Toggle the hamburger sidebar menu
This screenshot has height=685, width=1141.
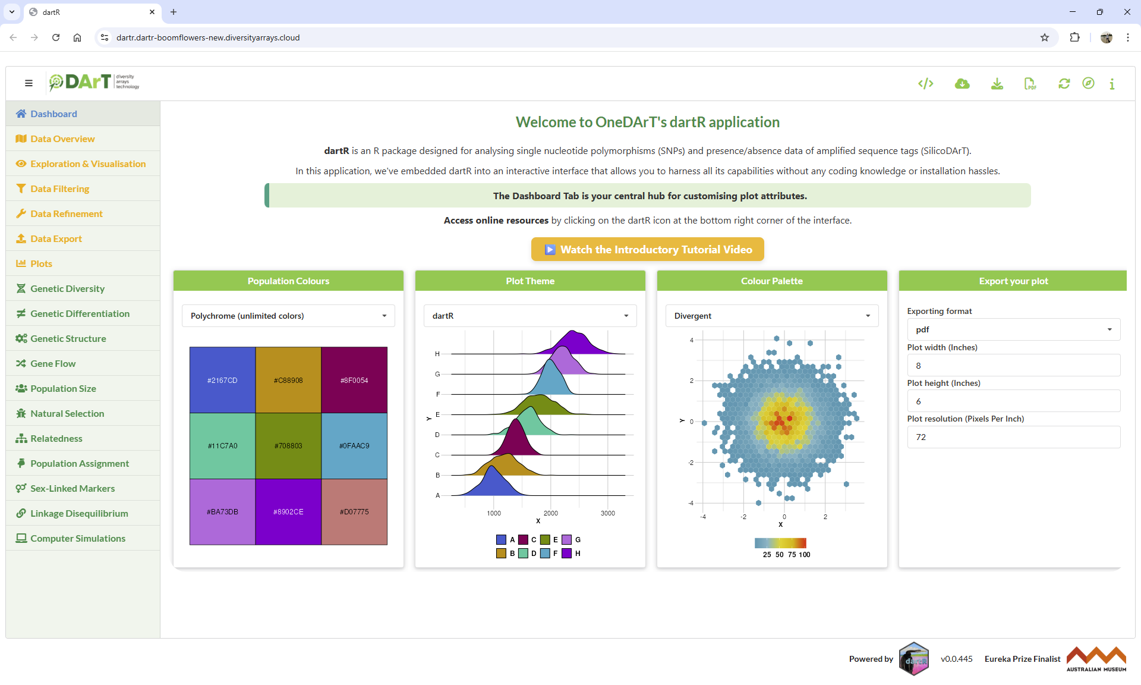point(29,83)
